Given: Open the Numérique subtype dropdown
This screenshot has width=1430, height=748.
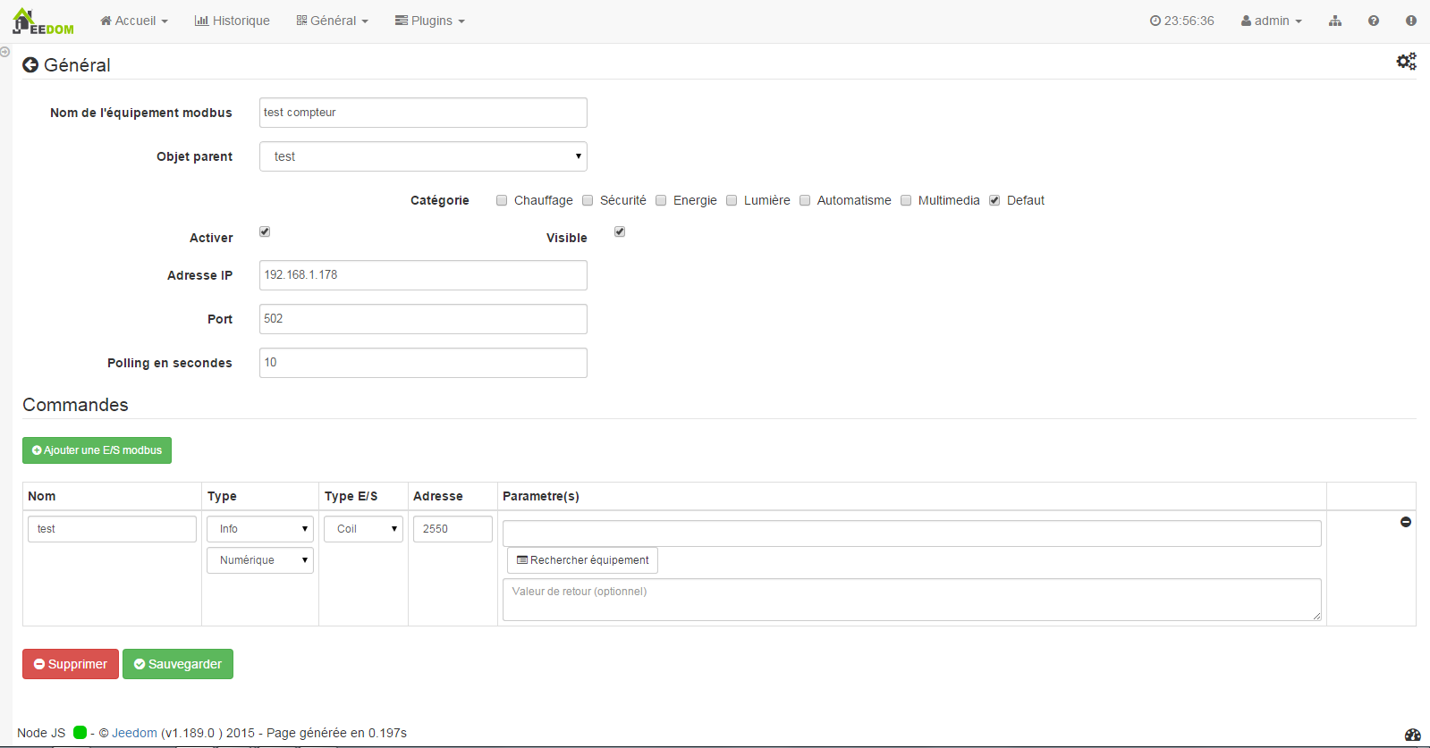Looking at the screenshot, I should pyautogui.click(x=260, y=560).
